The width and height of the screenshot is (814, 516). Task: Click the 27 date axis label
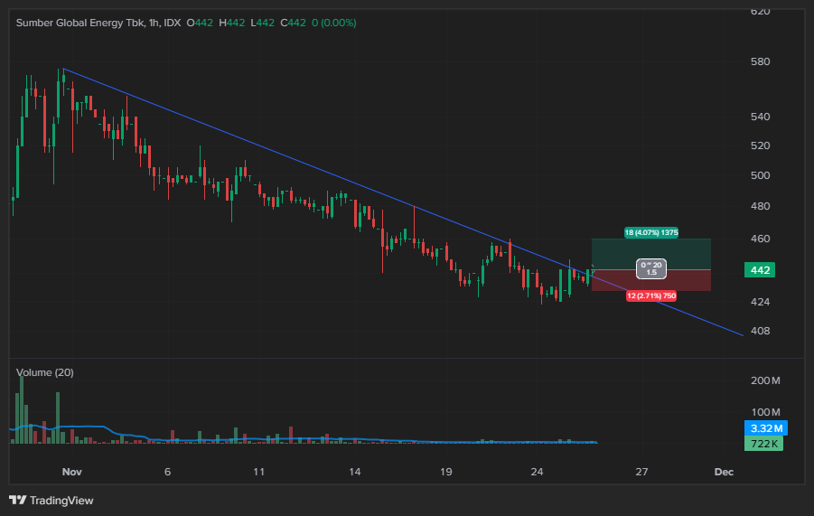(x=641, y=472)
